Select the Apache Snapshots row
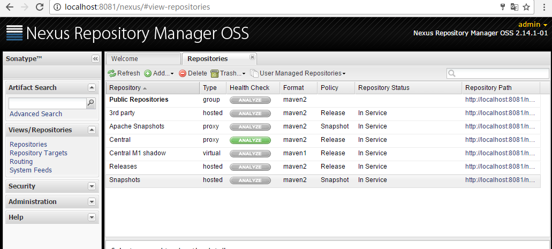Image resolution: width=552 pixels, height=249 pixels. (323, 126)
